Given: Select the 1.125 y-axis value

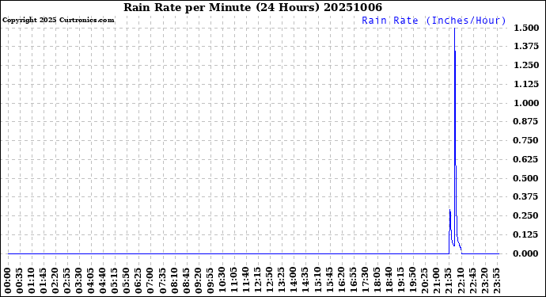Looking at the screenshot, I should [525, 84].
